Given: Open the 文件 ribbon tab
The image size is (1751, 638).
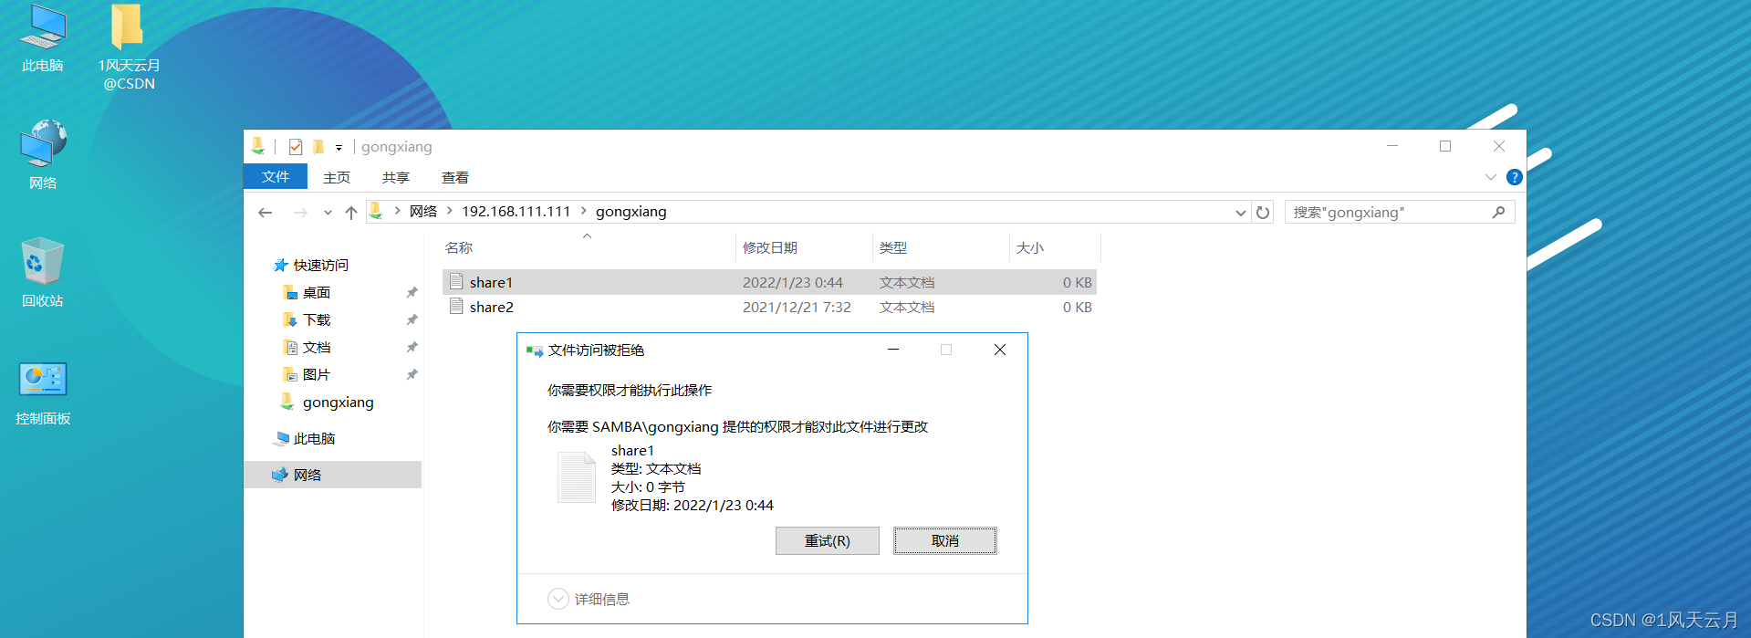Looking at the screenshot, I should point(276,177).
